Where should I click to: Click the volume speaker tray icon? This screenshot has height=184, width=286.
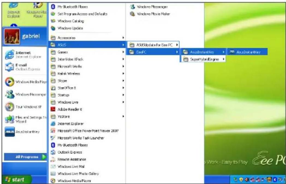coord(247,180)
